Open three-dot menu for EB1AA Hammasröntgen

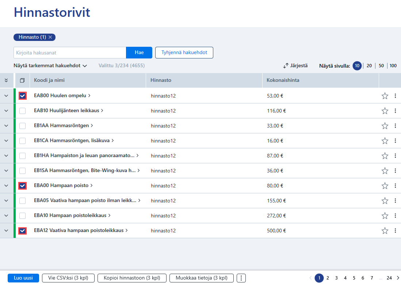tap(396, 126)
